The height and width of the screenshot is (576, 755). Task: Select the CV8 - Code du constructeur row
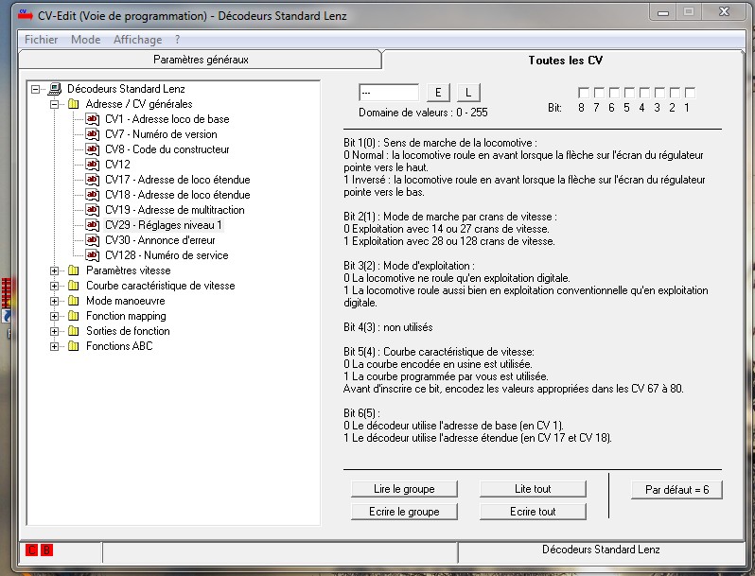167,149
